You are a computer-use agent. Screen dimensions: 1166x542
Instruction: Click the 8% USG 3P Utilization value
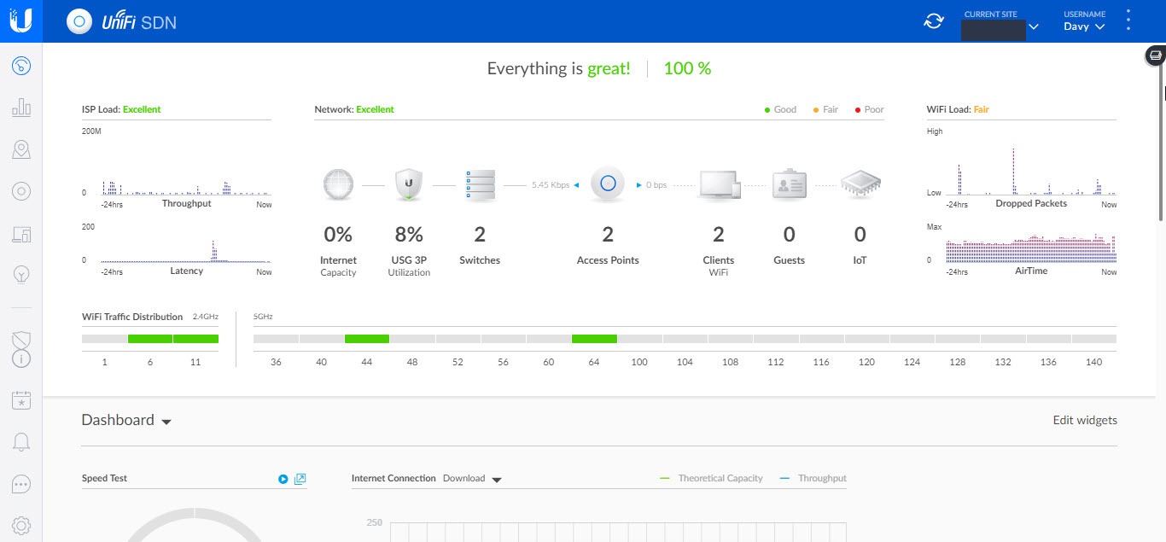tap(409, 235)
